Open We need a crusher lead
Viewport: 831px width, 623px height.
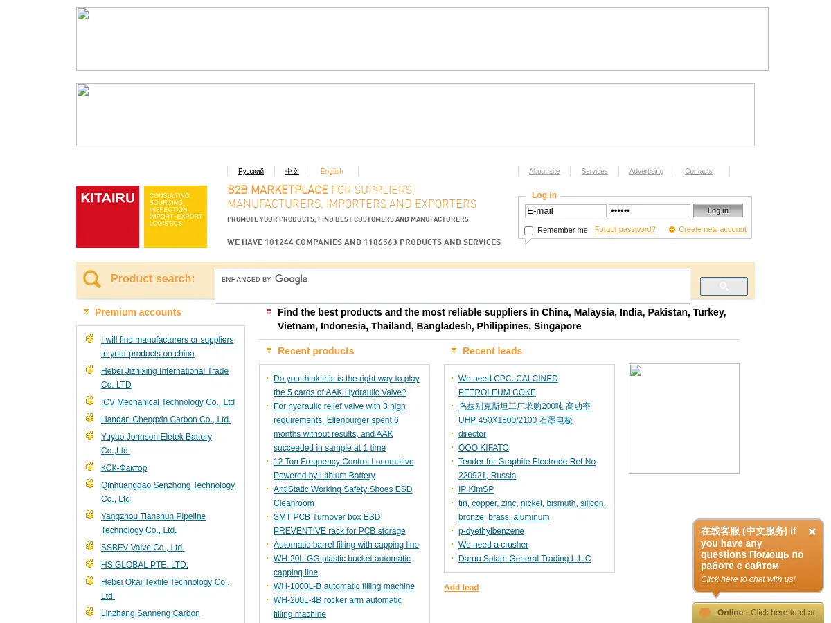point(493,545)
